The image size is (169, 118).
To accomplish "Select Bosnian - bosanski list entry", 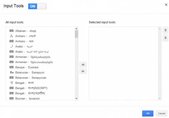I will point(40,98).
